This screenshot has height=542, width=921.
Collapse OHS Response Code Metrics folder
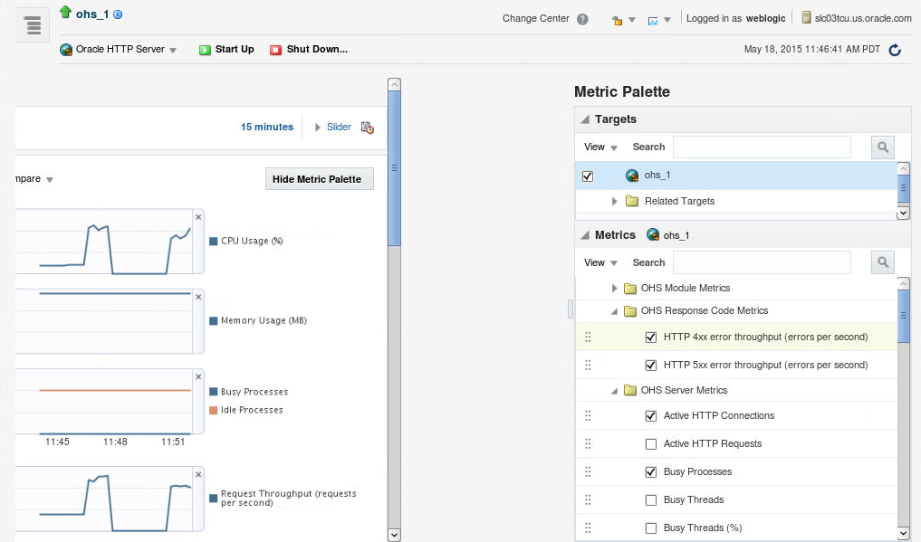tap(614, 311)
